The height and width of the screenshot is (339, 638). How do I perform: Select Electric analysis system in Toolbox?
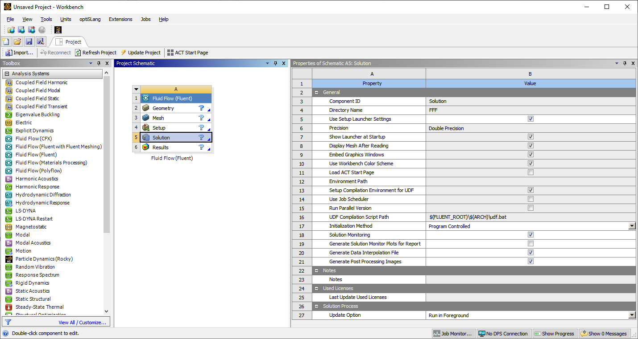tap(24, 123)
